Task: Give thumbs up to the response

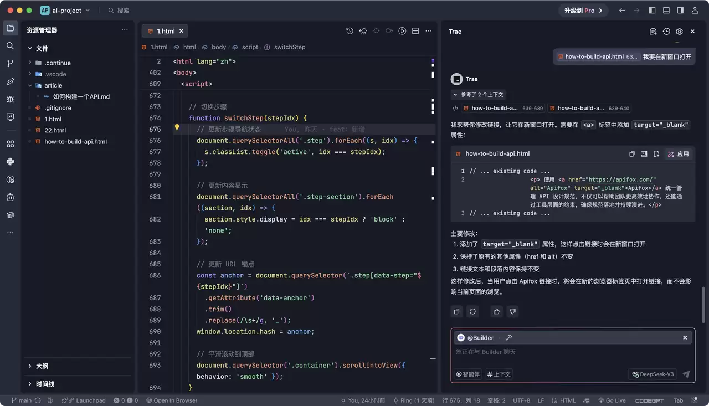Action: coord(496,312)
